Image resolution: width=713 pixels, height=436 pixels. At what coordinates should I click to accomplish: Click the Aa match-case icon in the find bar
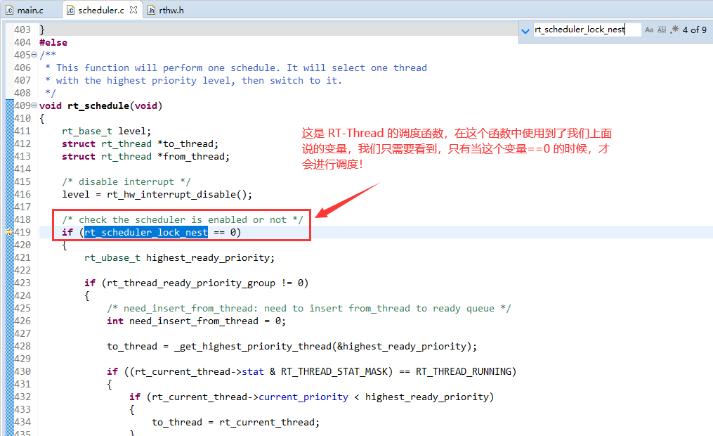pyautogui.click(x=650, y=29)
